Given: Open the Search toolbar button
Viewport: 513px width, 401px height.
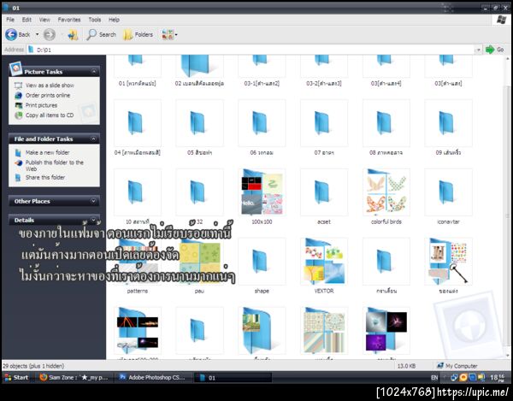Looking at the screenshot, I should point(102,34).
